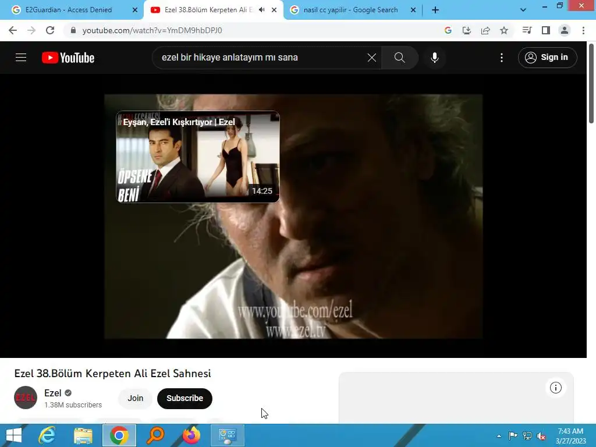Open the suggested video Eyşan, Ezel'i Kışkırtıyor thumbnail

pos(198,157)
